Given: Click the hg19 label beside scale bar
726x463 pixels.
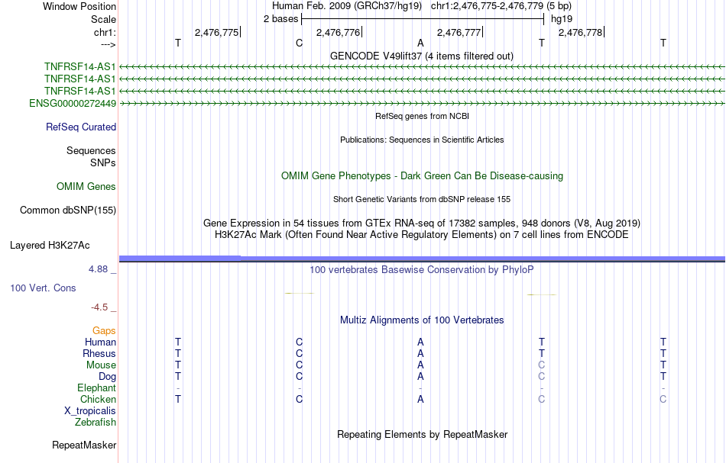Looking at the screenshot, I should [x=561, y=19].
